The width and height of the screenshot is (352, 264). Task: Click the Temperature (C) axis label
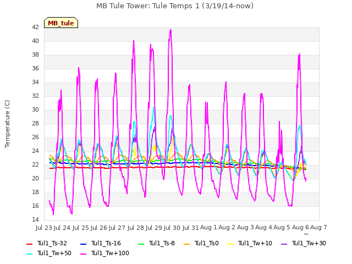coord(7,124)
